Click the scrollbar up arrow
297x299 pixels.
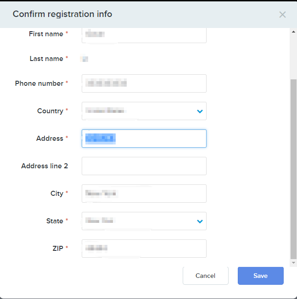pos(293,32)
